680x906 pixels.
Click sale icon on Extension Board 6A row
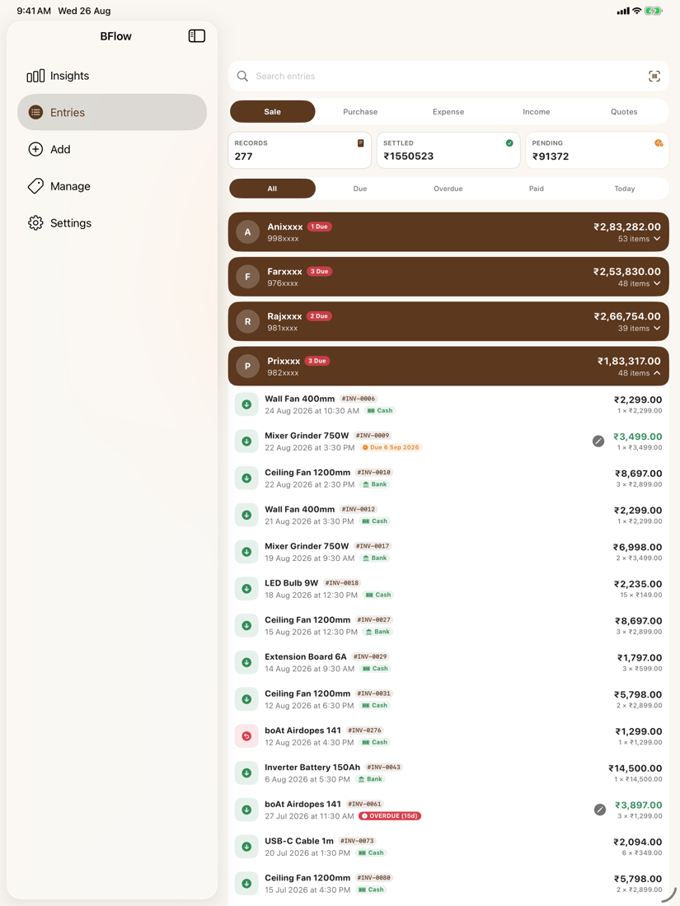pyautogui.click(x=246, y=662)
